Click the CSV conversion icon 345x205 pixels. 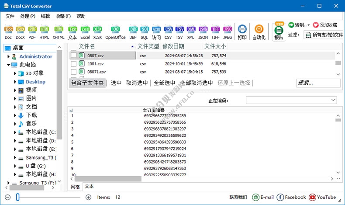(168, 30)
